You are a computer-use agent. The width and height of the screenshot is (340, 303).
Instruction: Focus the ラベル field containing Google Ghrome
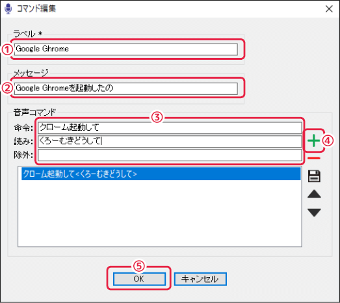point(126,49)
